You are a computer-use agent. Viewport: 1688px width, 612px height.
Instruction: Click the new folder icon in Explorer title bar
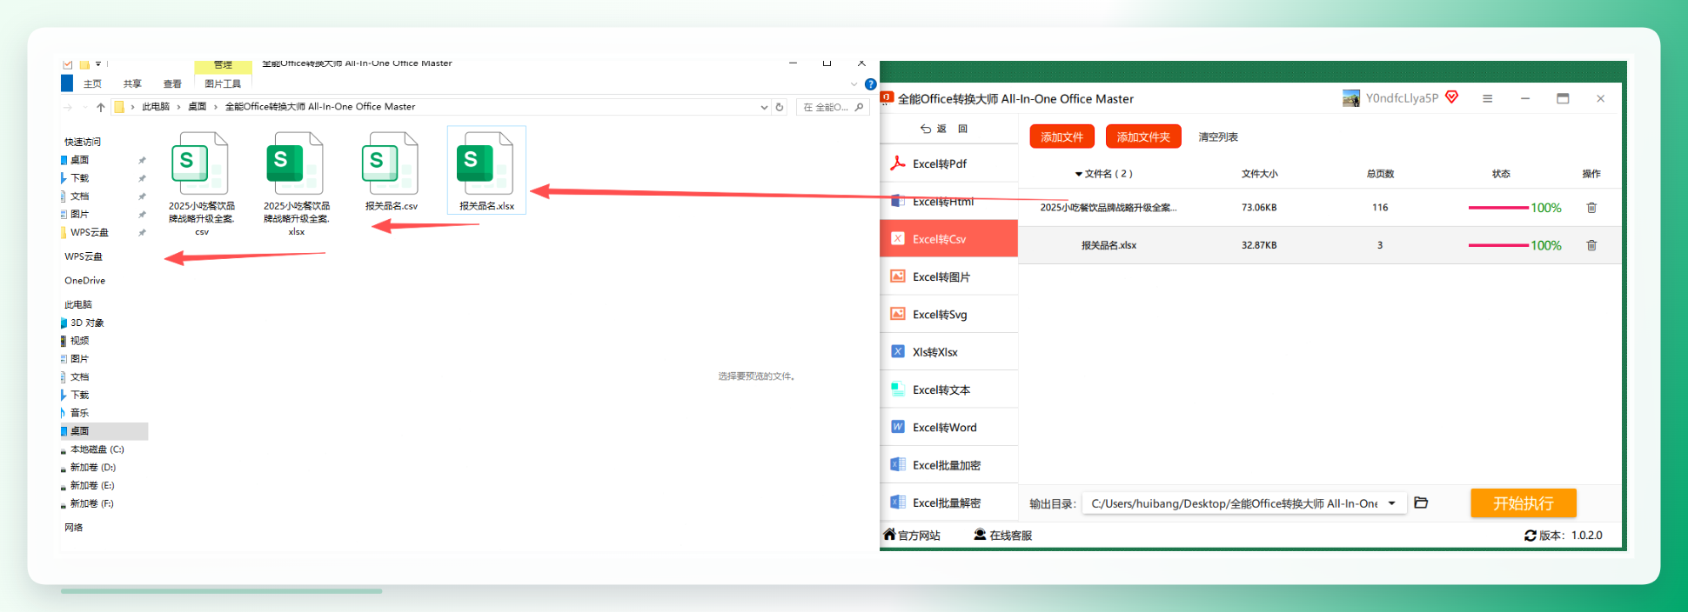point(84,63)
